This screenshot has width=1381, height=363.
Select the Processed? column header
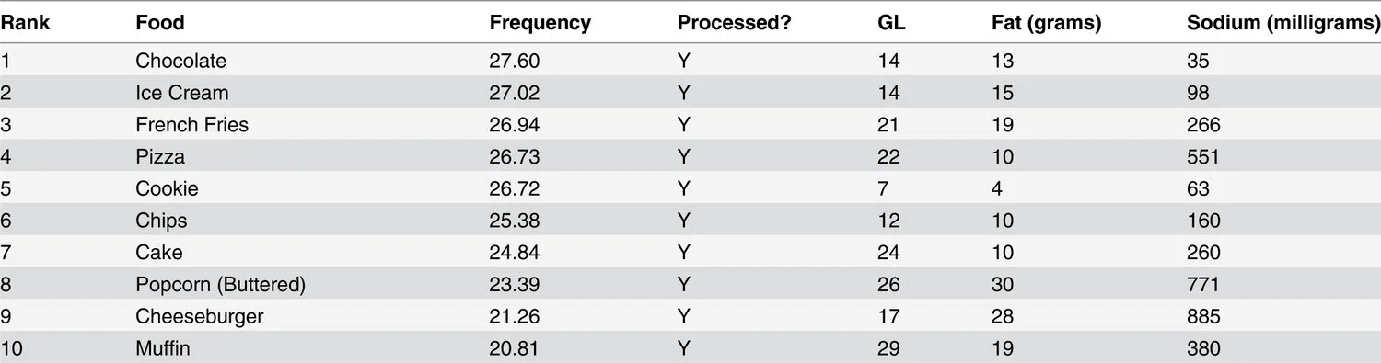[734, 23]
